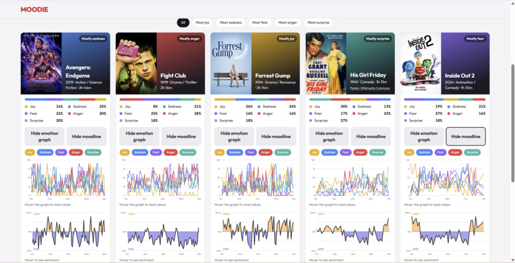Screen dimensions: 515x263
Task: Toggle Fear line in Forrest Gump graph
Action: coord(251,153)
